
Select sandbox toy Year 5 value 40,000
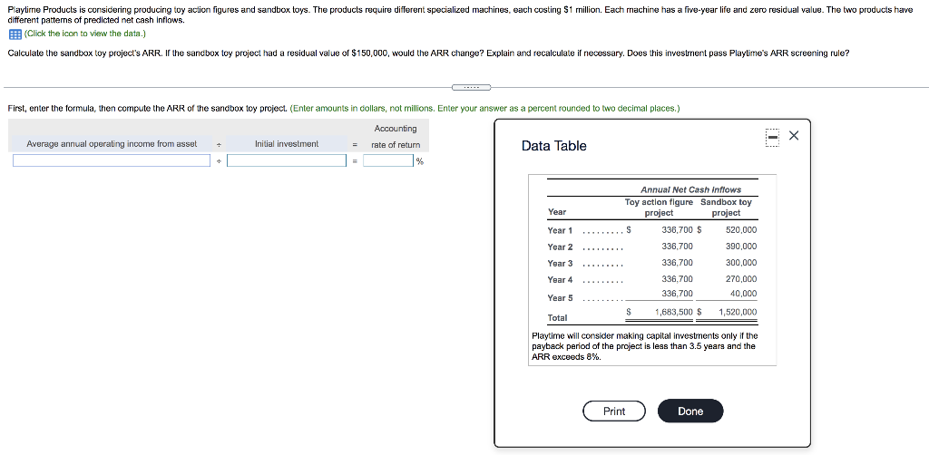click(x=744, y=294)
